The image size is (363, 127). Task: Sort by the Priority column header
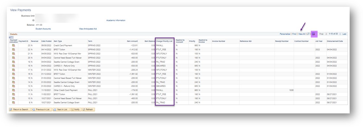192,41
